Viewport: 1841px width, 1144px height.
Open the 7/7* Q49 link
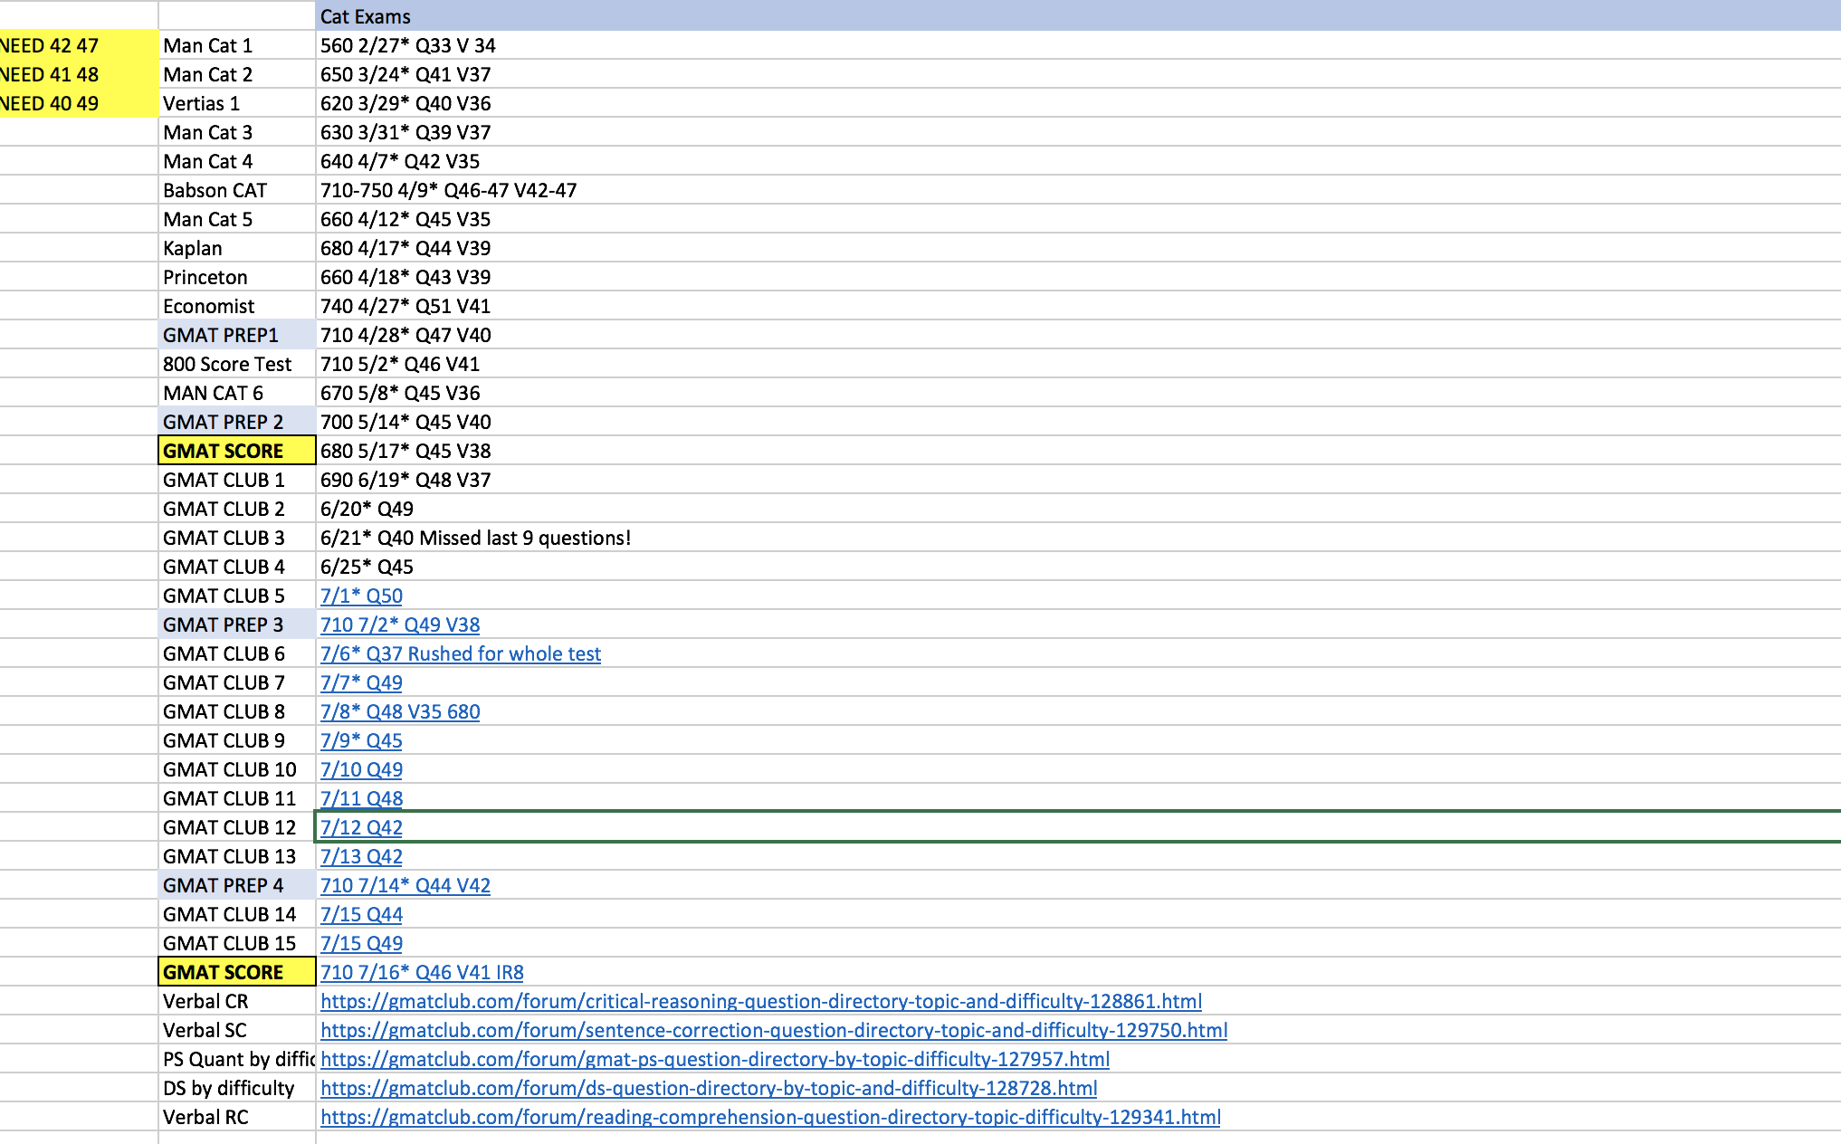click(x=360, y=682)
